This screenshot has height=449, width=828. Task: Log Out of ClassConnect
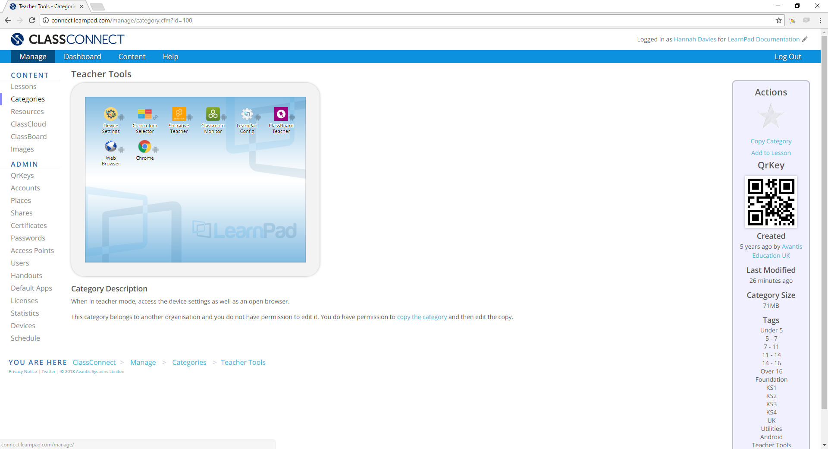(x=788, y=57)
